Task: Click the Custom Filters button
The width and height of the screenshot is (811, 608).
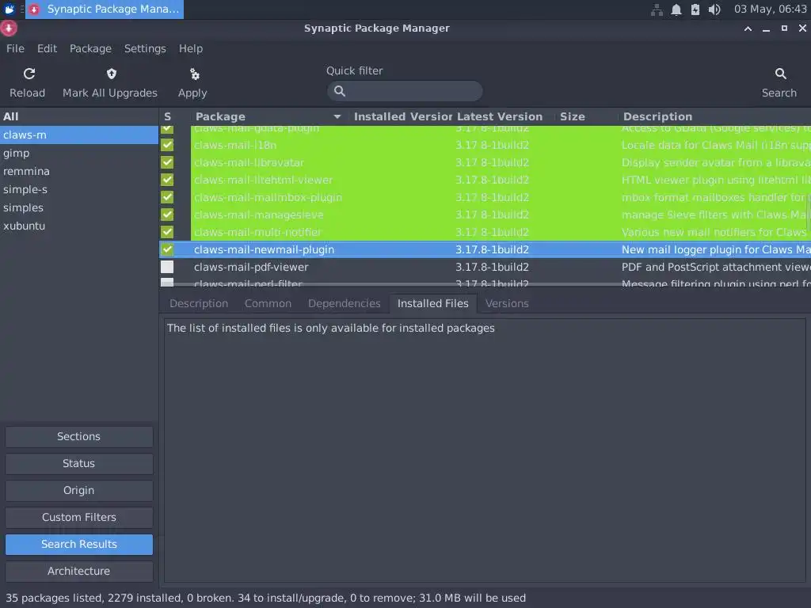Action: 78,517
